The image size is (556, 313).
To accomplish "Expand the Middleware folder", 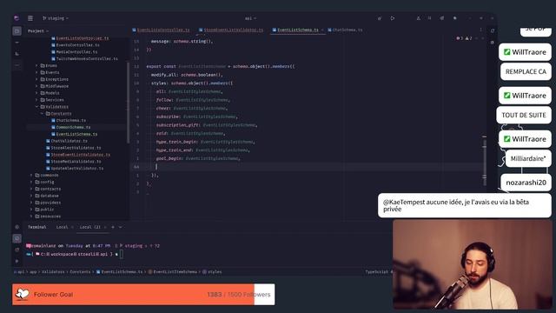I will (x=36, y=86).
